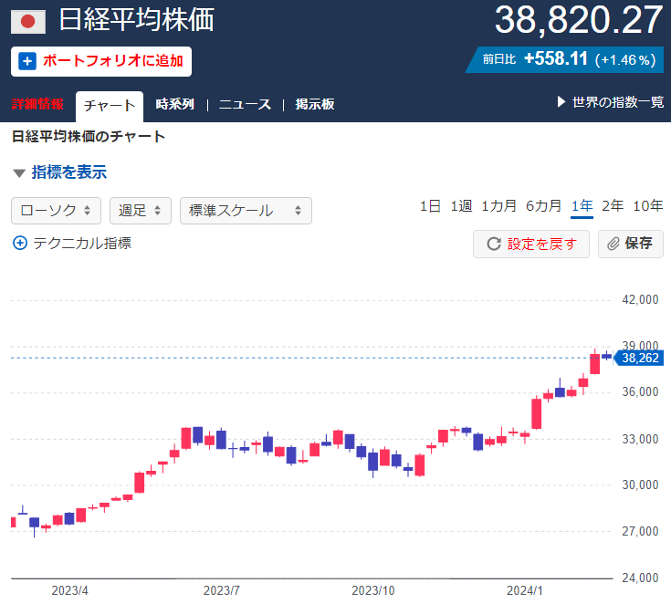Go to the 掲示板 tab
The image size is (671, 604).
coord(315,104)
